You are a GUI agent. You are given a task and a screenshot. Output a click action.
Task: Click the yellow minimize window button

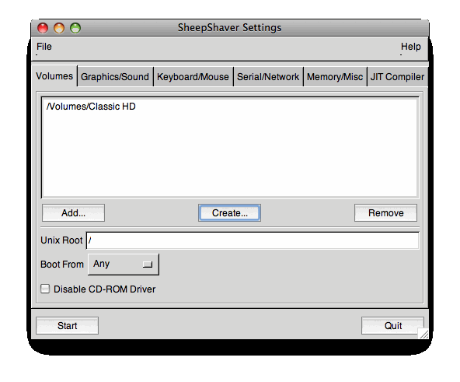click(59, 28)
